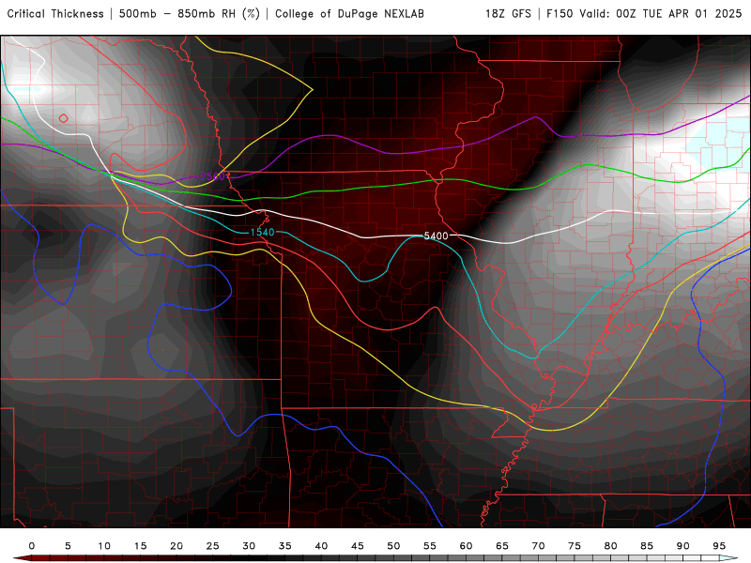Click the 65 tick label on legend
This screenshot has height=563, width=751.
point(502,546)
